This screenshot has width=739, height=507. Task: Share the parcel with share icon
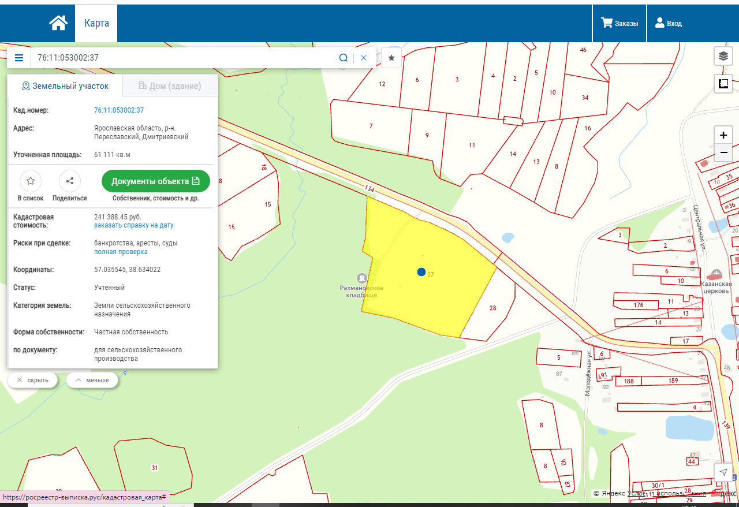(x=70, y=181)
